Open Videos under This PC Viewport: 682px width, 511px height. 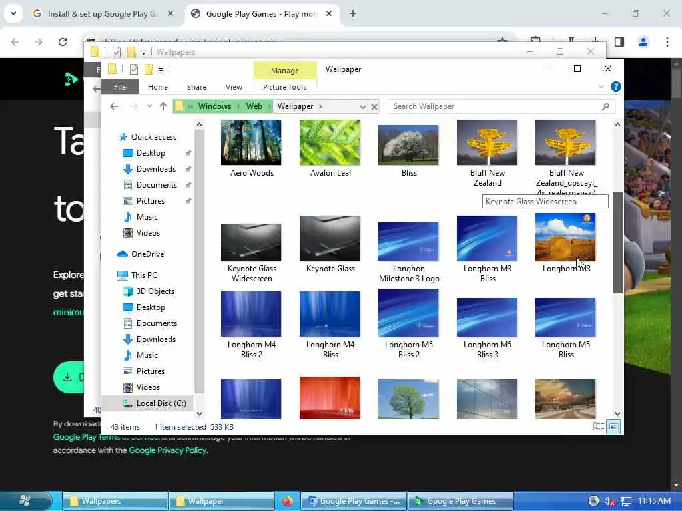pos(148,387)
